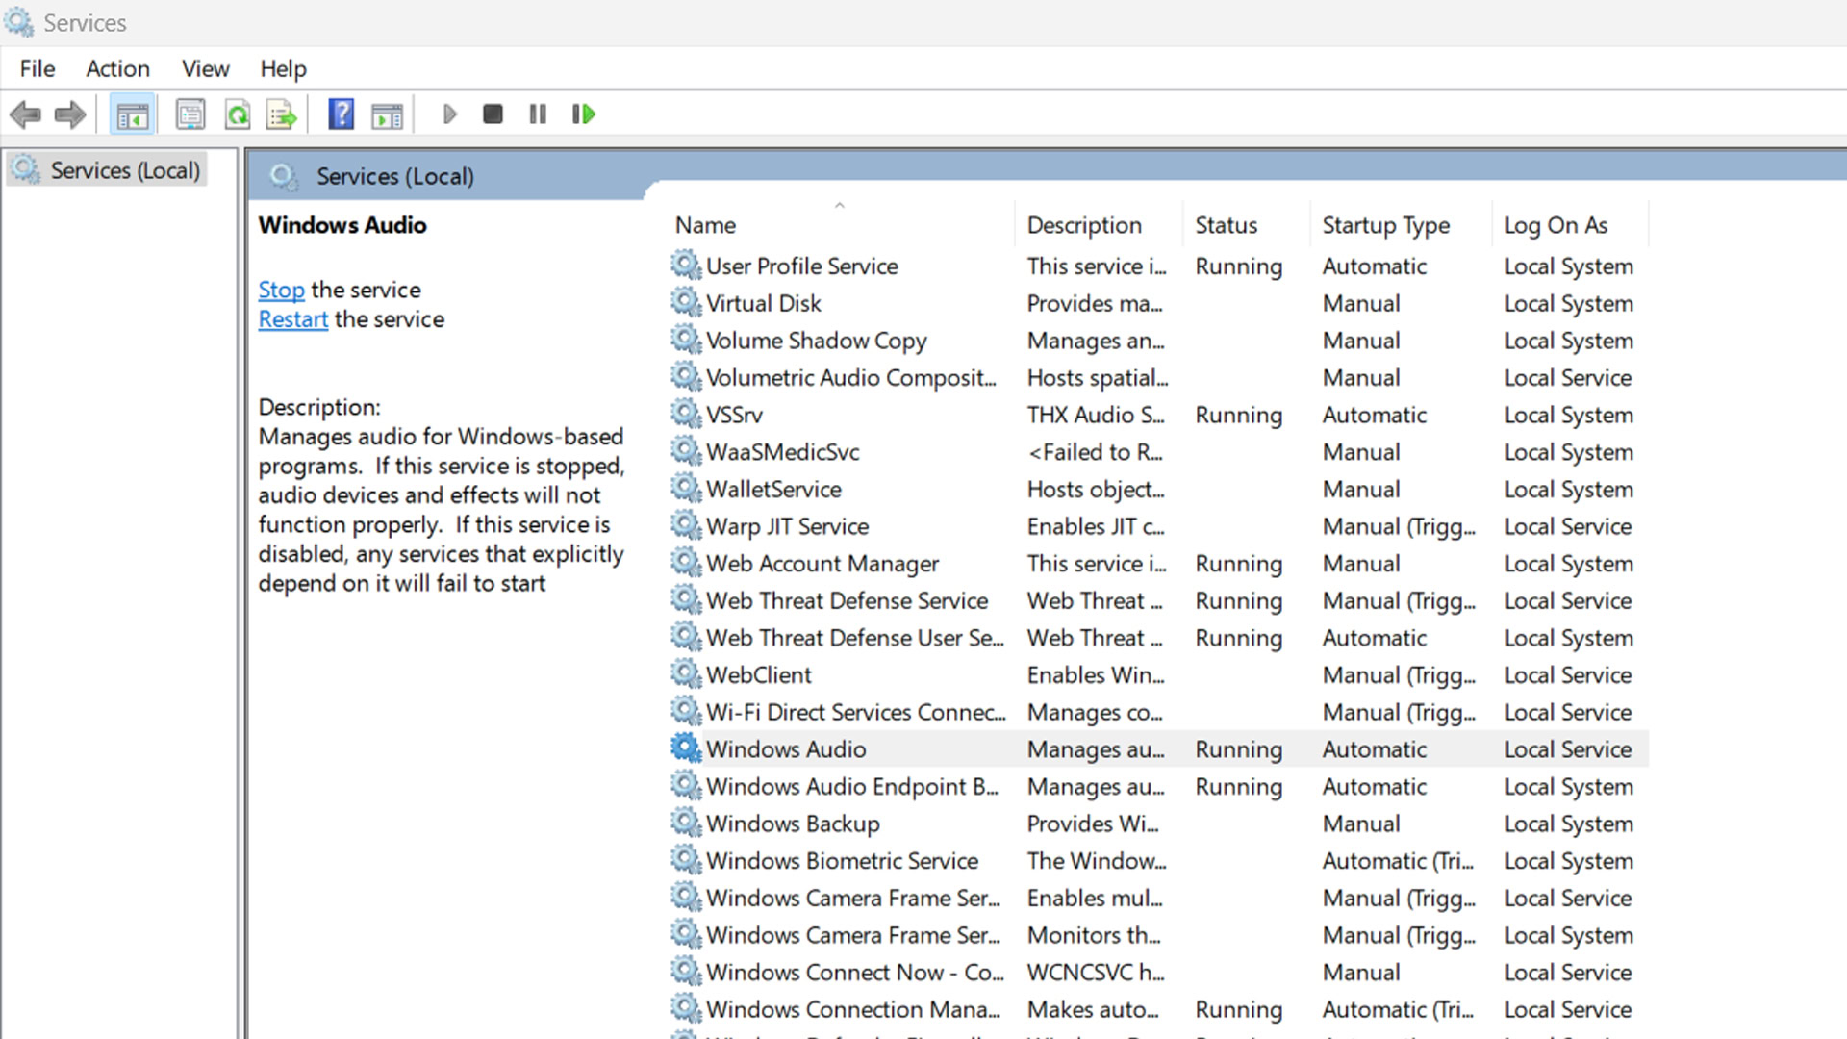1847x1039 pixels.
Task: Open the Properties toolbar icon
Action: point(190,115)
